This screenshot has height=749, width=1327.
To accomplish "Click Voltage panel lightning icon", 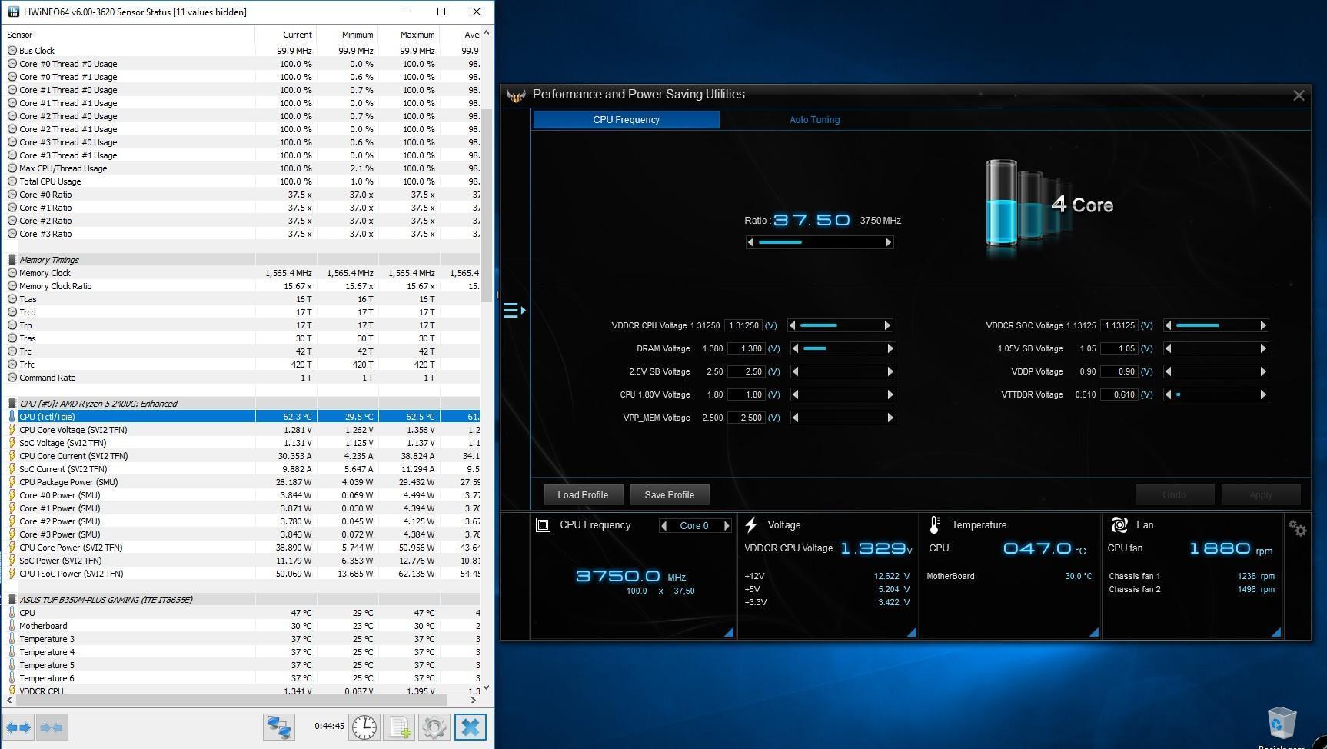I will [x=751, y=525].
